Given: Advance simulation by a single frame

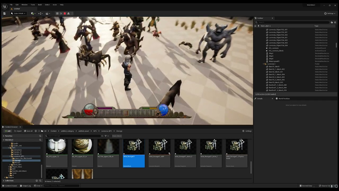Looking at the screenshot, I should click(x=61, y=14).
